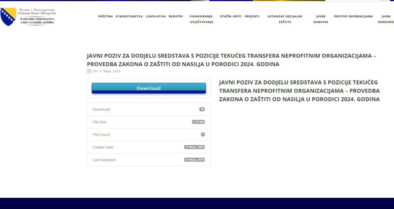Select LEGISLATIVA in the navigation bar
The width and height of the screenshot is (394, 209).
(156, 16)
